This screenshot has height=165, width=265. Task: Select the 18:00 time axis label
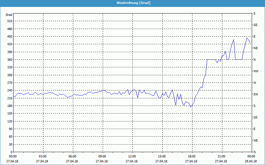191,156
